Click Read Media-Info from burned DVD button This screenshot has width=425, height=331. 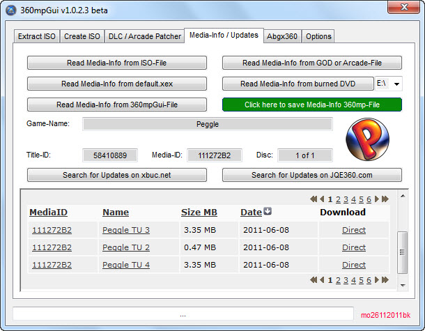click(298, 84)
